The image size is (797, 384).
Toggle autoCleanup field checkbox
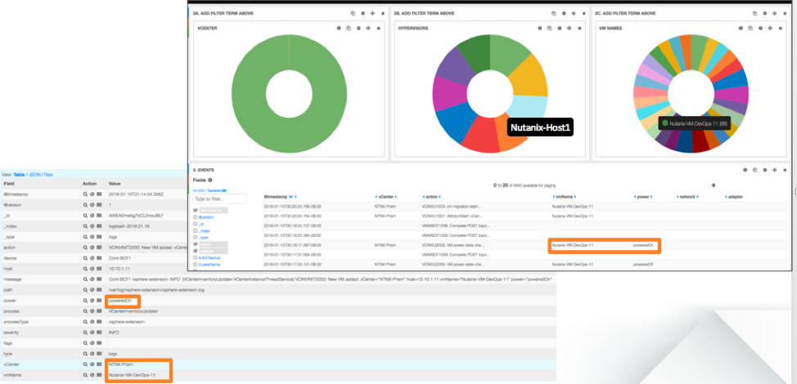[x=196, y=257]
